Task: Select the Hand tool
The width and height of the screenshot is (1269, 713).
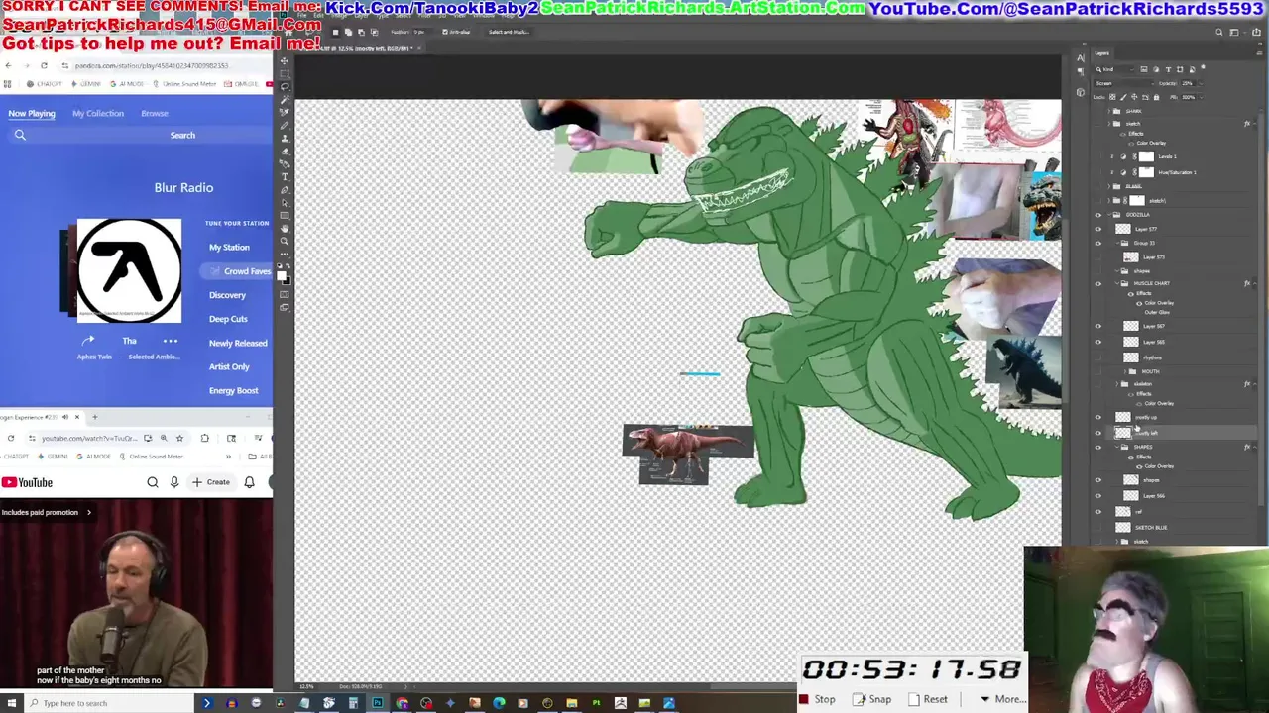Action: coord(285,227)
